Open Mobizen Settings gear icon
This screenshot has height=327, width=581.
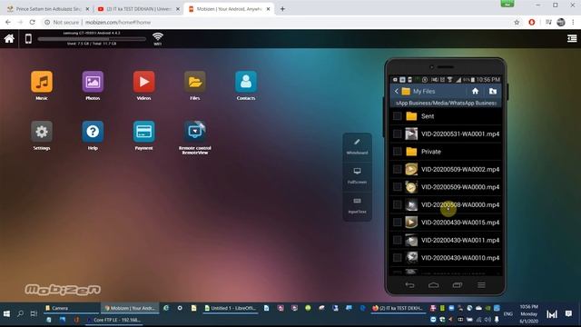tap(42, 131)
